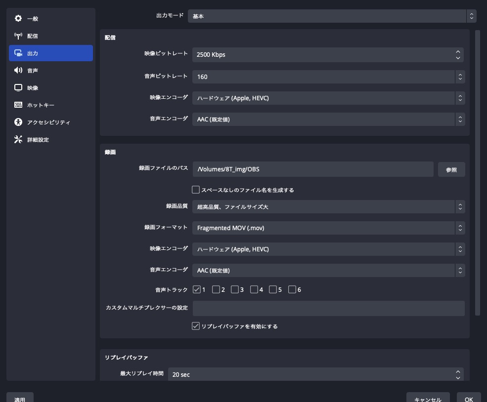This screenshot has width=487, height=402.
Task: Open the 一般 settings page
Action: 51,19
